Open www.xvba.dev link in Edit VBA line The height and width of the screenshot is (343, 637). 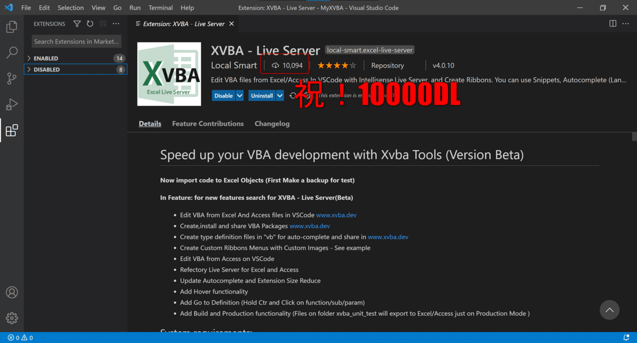336,215
